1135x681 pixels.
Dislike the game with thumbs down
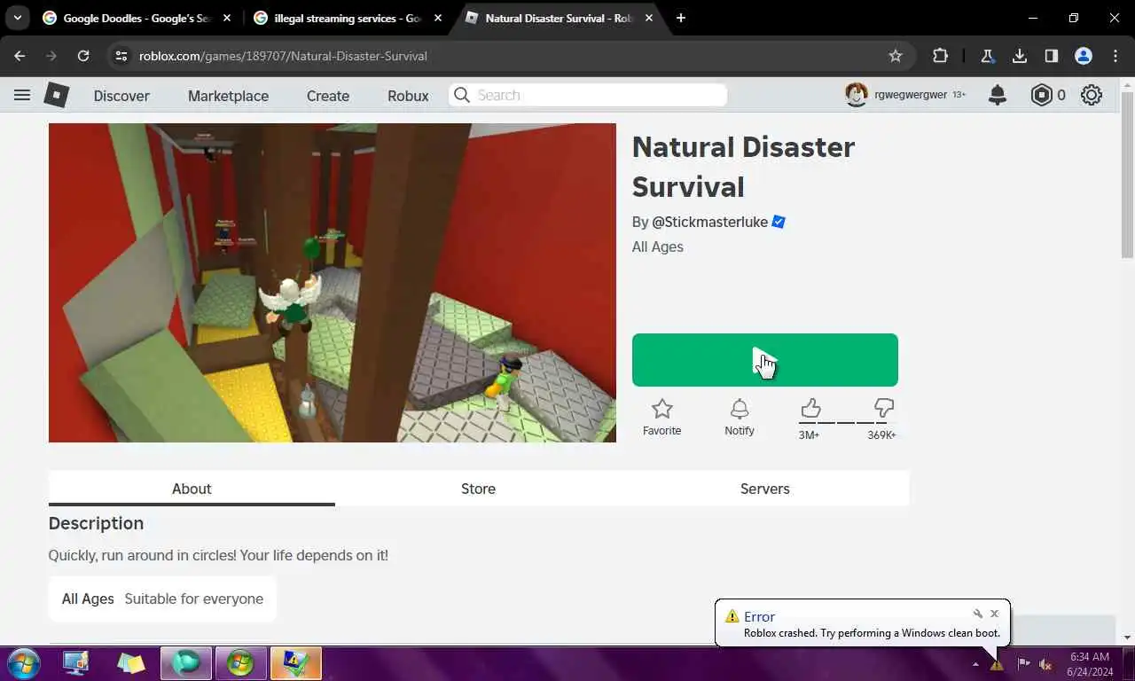[883, 408]
